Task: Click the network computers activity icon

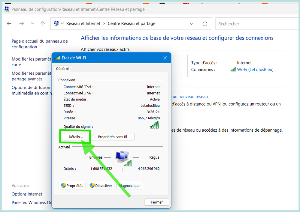Action: pyautogui.click(x=123, y=158)
